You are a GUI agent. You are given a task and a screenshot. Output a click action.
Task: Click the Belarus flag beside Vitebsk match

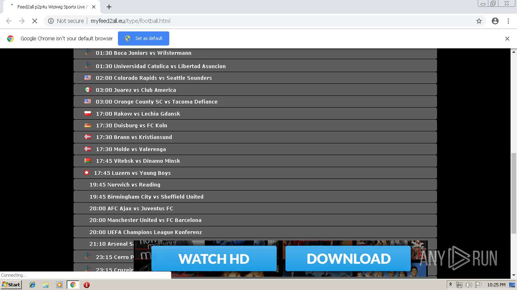tap(88, 161)
